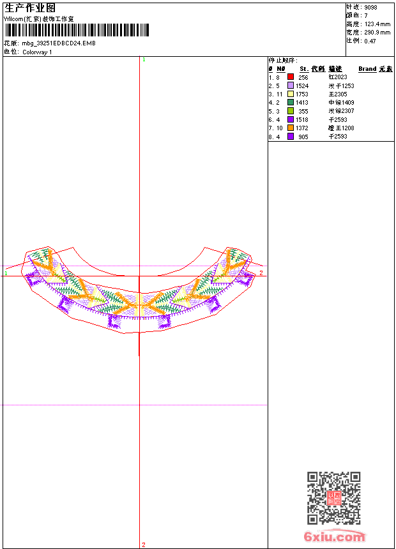Click the Colorway 1 label
Screen dimensions: 396x549
pyautogui.click(x=37, y=52)
